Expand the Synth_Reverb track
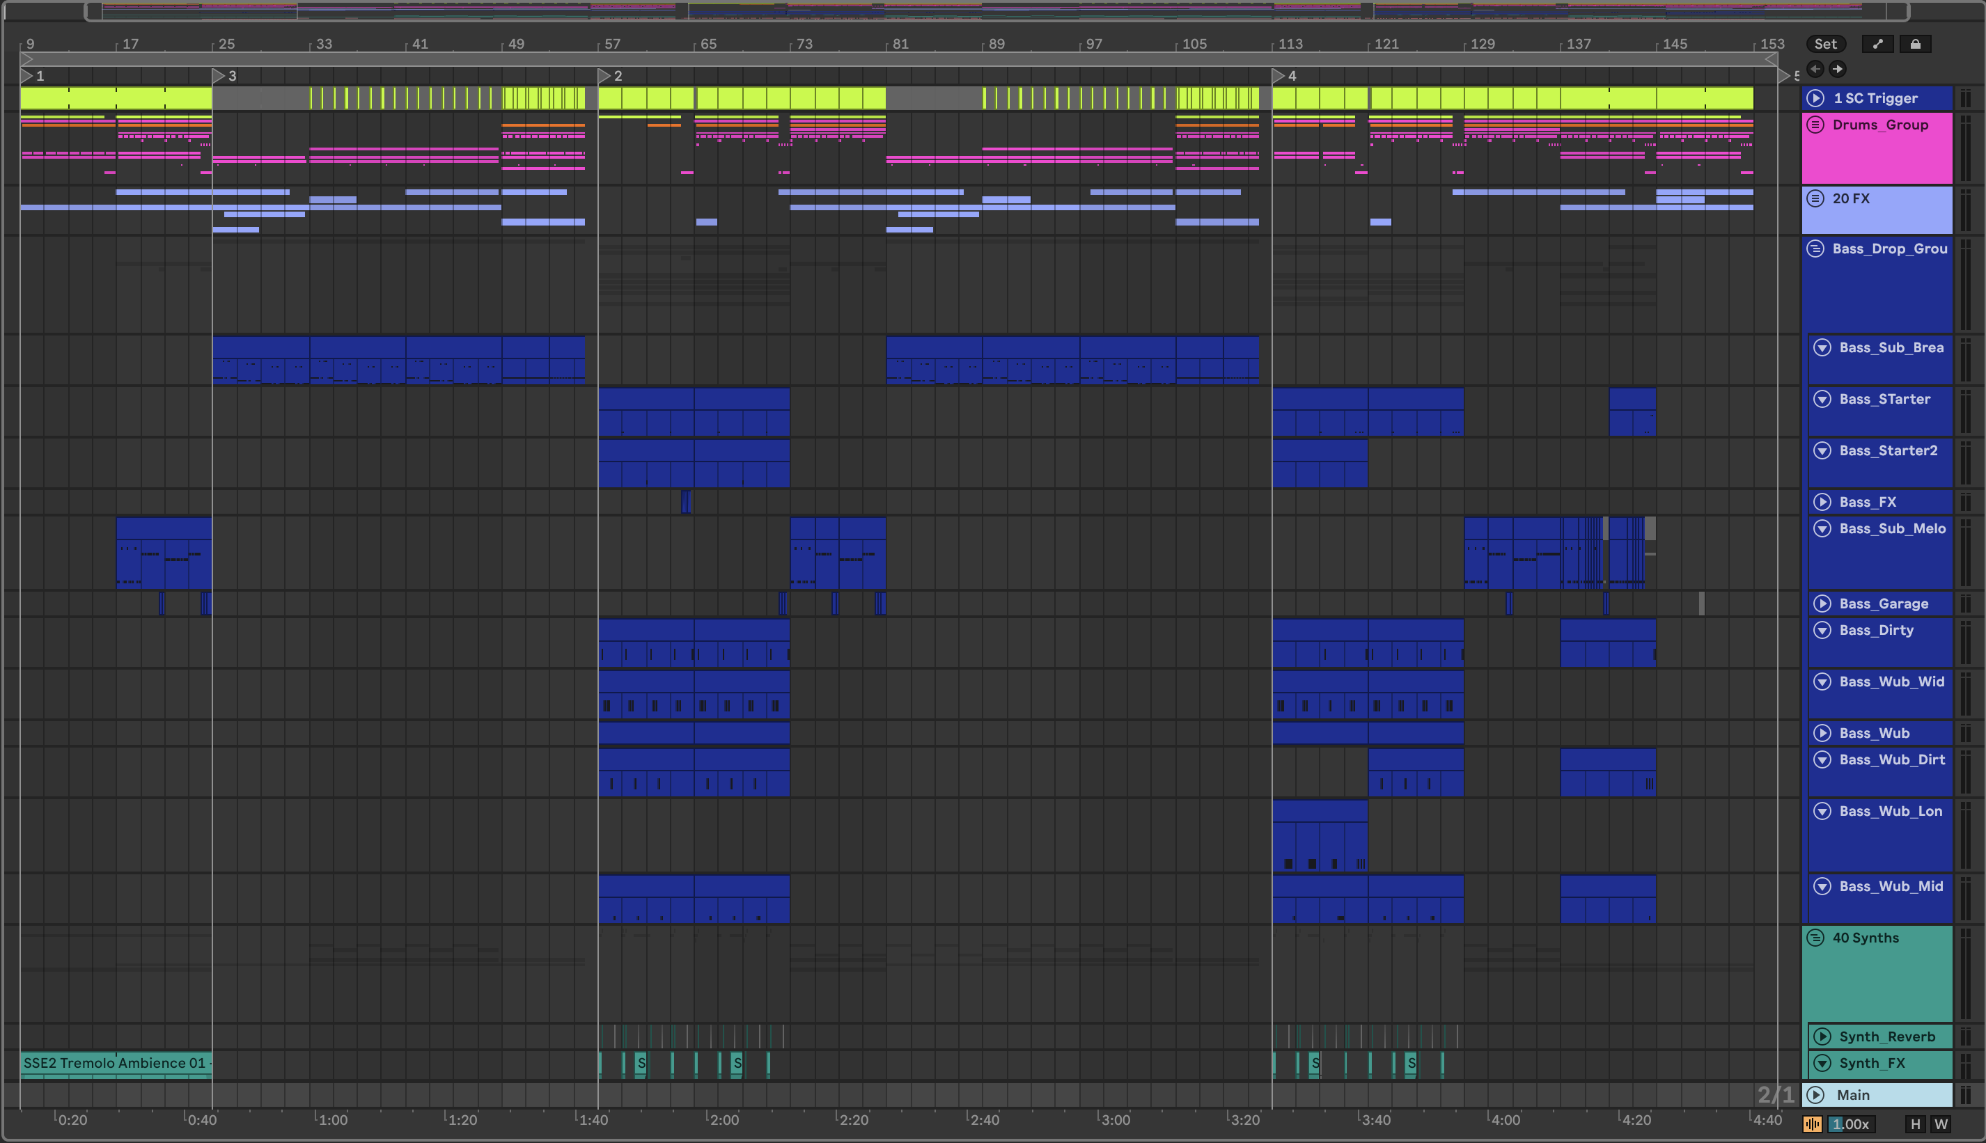This screenshot has height=1143, width=1986. tap(1822, 1036)
